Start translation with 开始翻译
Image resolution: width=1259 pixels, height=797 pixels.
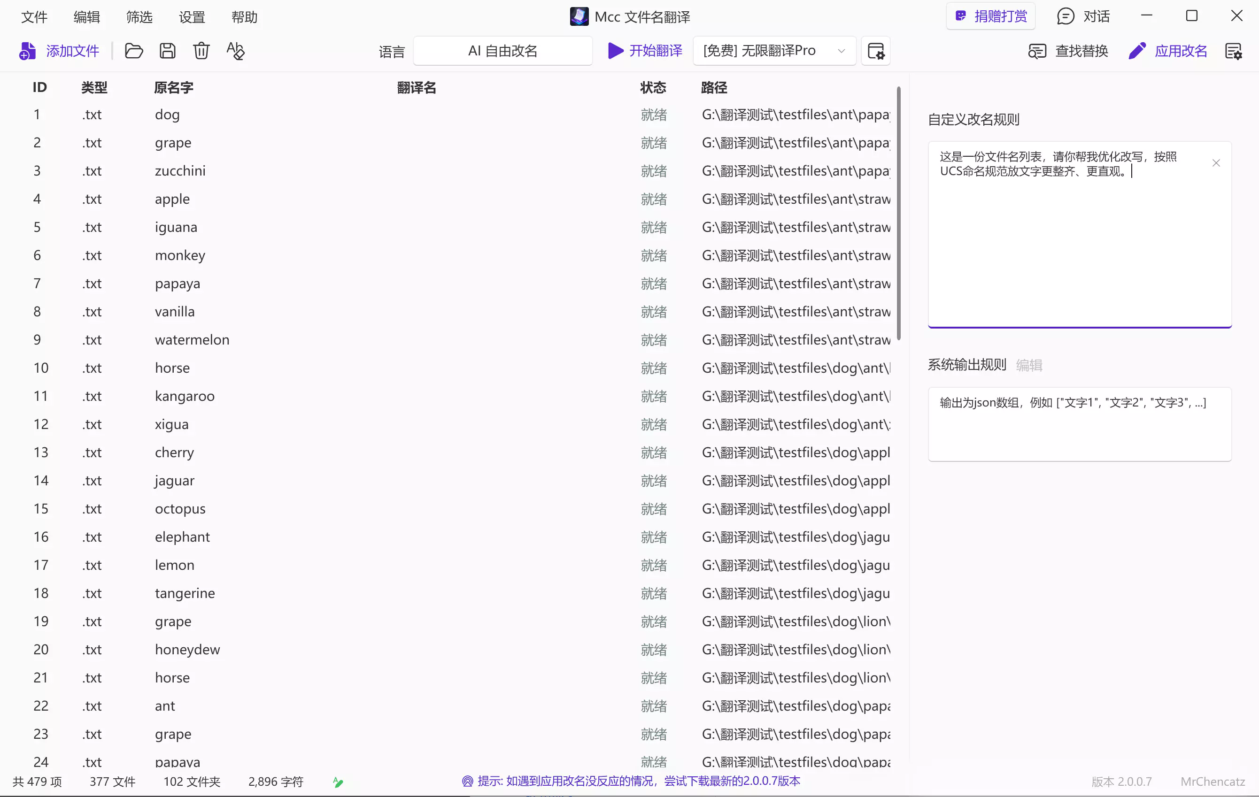point(645,51)
